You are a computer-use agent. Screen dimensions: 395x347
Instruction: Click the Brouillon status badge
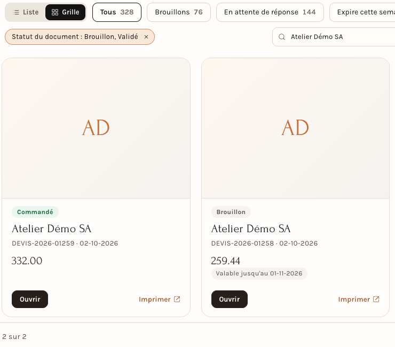coord(231,212)
